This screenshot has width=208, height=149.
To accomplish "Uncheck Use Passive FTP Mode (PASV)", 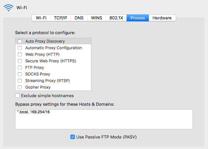I will (73, 137).
